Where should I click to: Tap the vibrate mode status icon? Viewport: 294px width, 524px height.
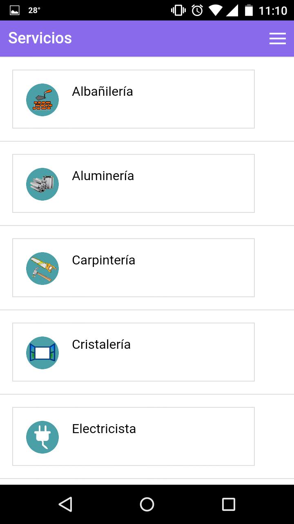click(x=178, y=10)
